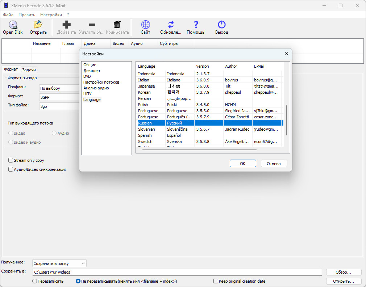Screen dimensions: 366x287
Task: Expand the Сохранить в папку dropdown
Action: pos(59,263)
